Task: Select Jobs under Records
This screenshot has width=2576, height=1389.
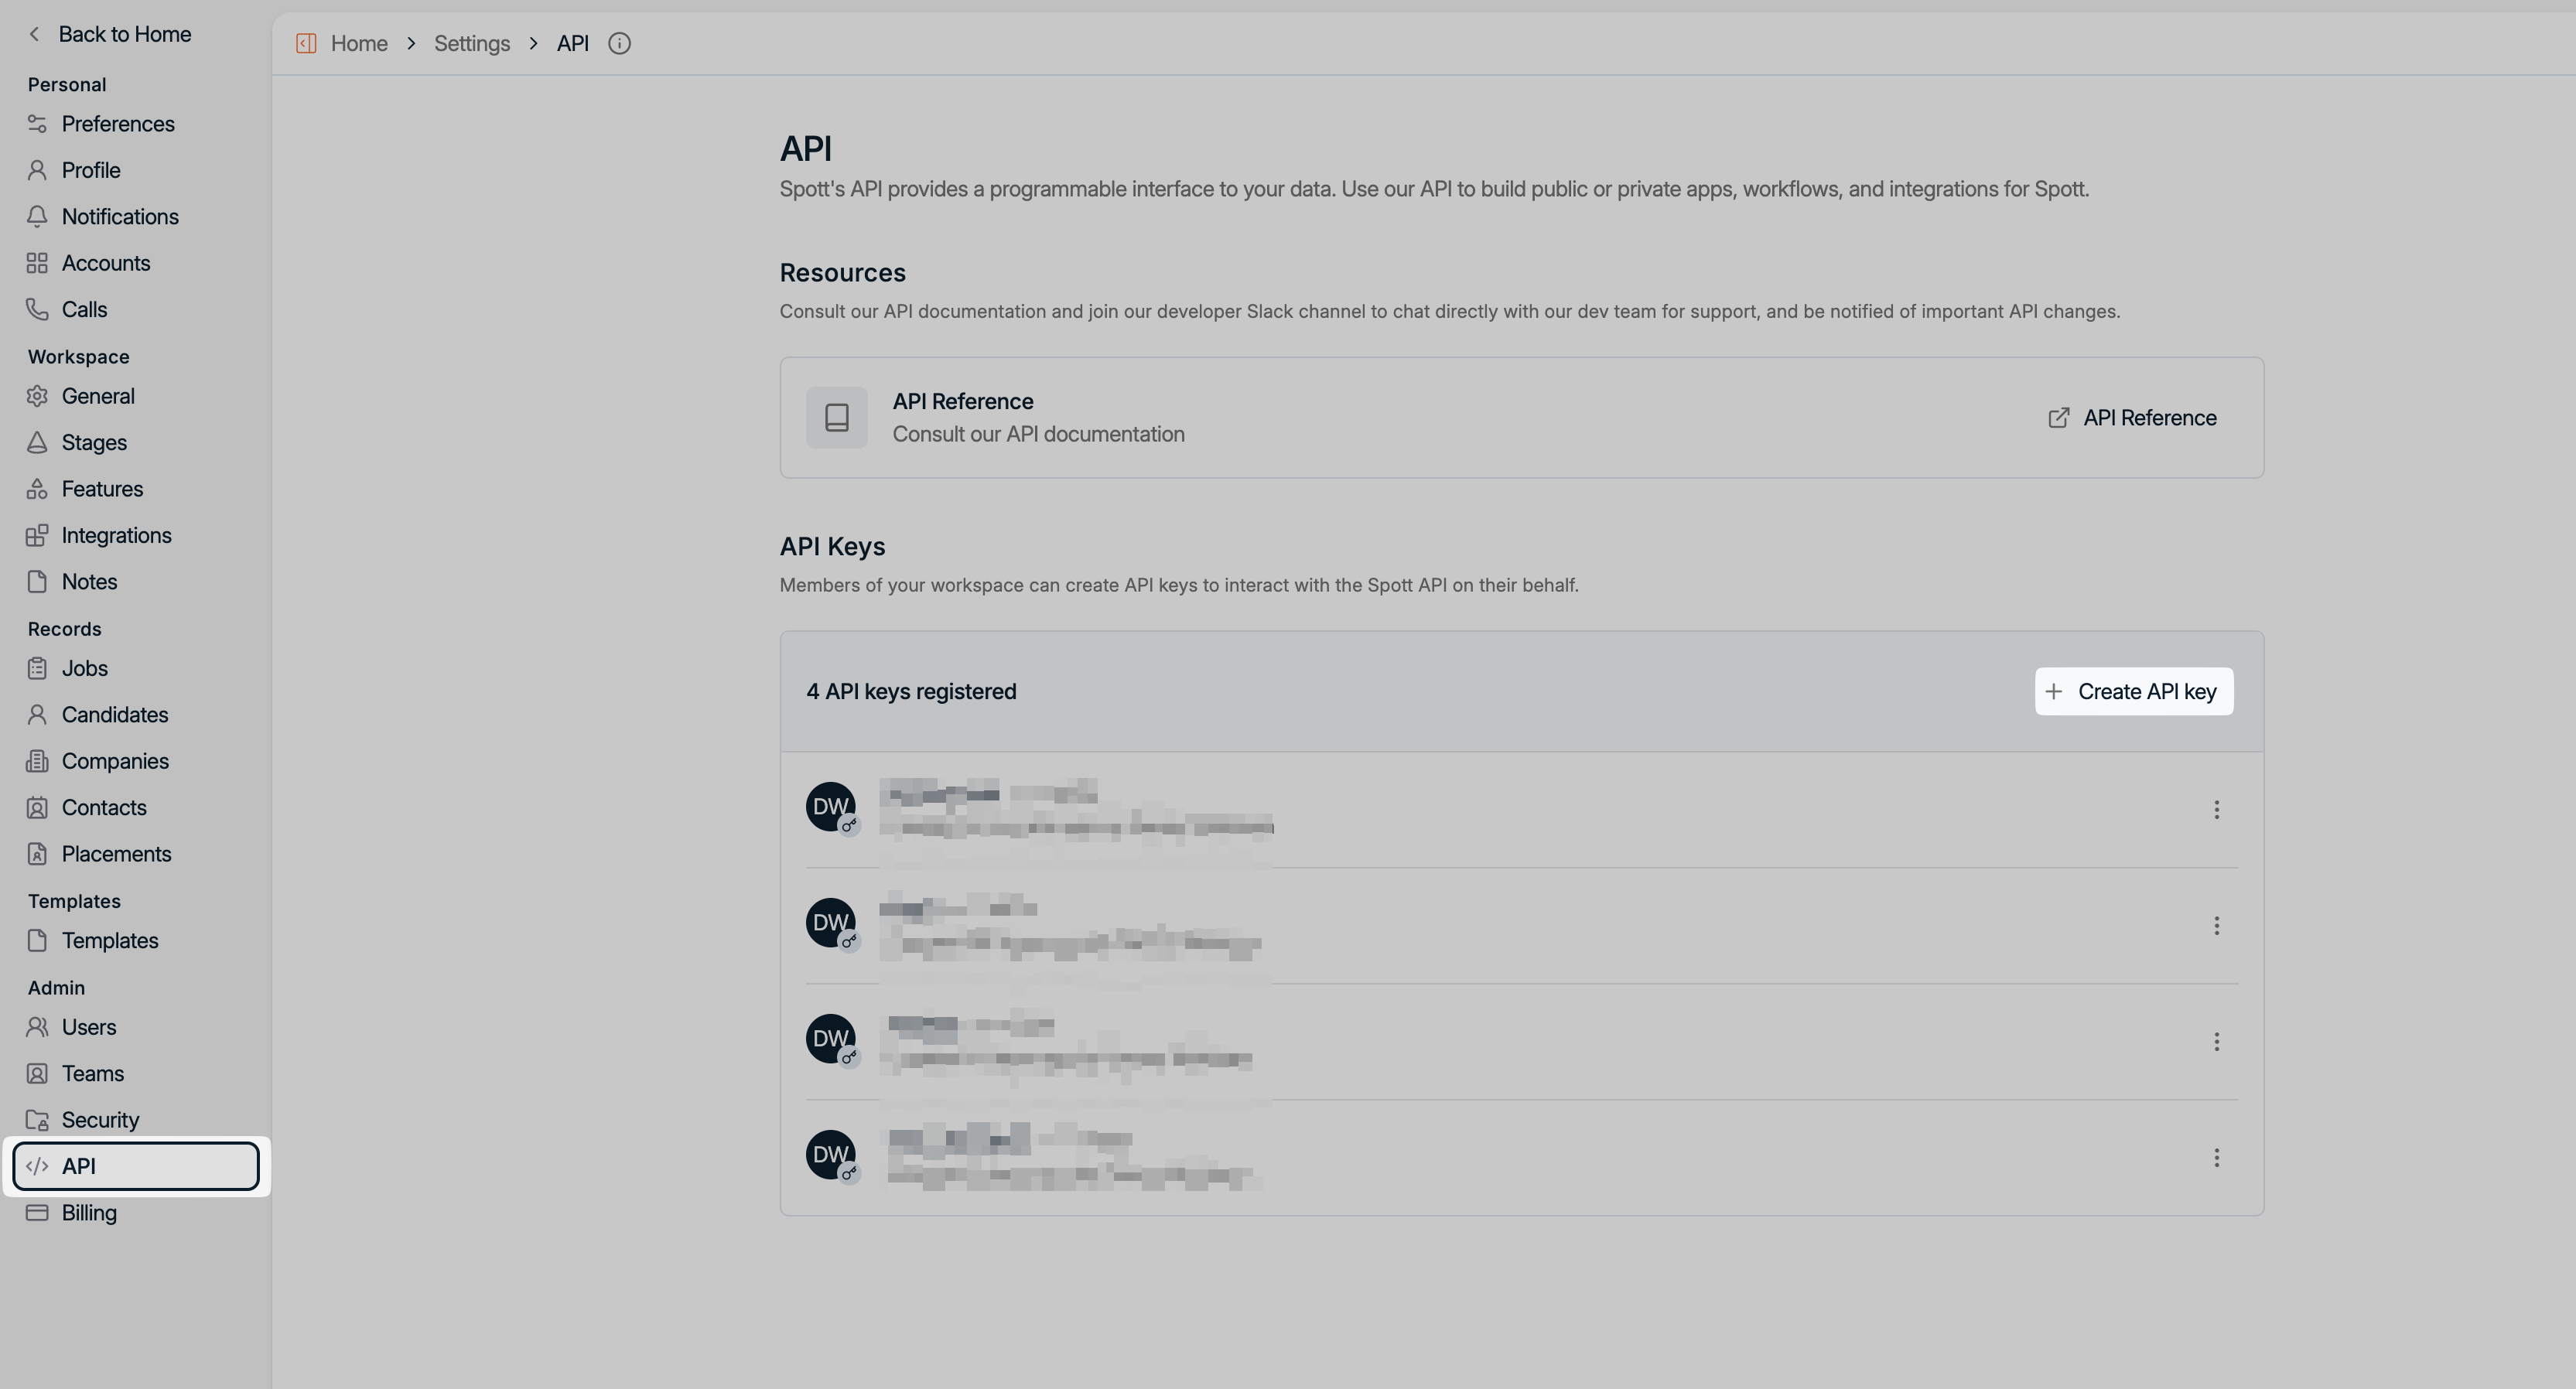Action: tap(84, 668)
